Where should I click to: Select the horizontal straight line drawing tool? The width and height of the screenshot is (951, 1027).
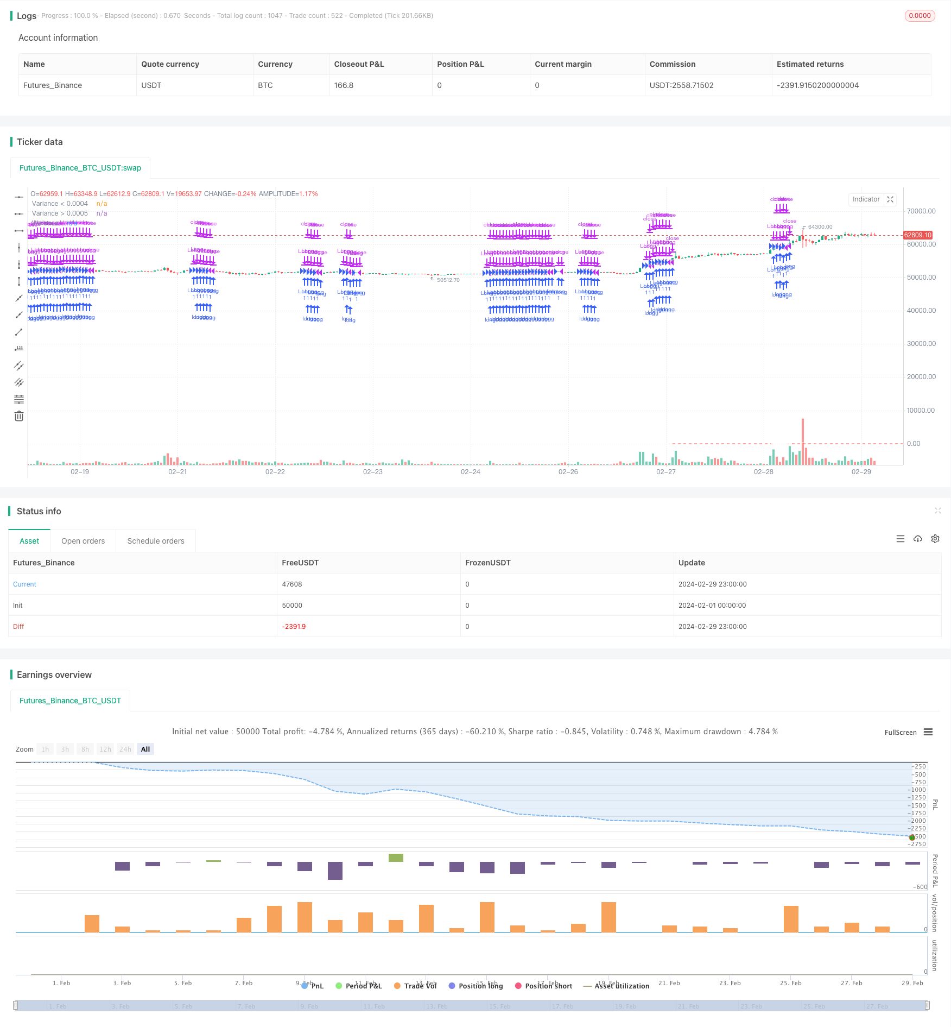(19, 197)
